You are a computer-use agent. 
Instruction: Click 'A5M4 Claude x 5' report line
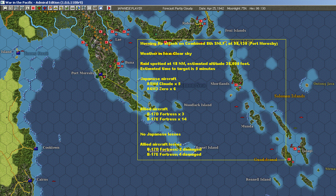coord(164,84)
